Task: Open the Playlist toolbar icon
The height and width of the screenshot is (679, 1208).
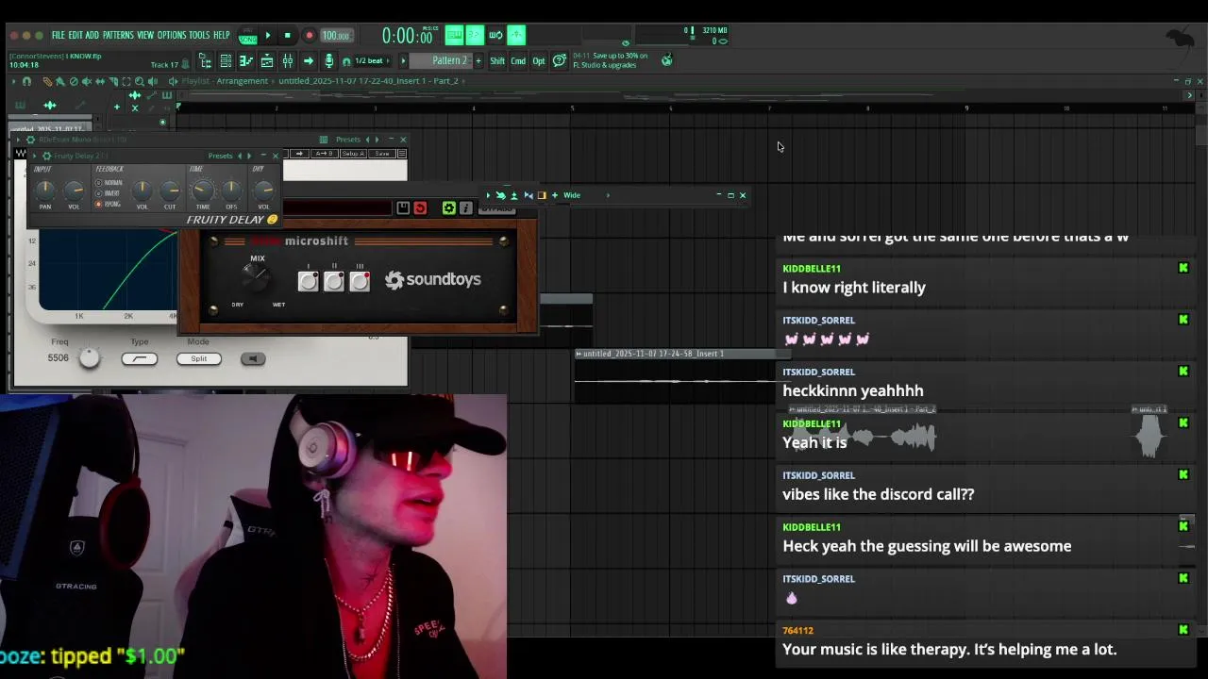Action: point(267,61)
